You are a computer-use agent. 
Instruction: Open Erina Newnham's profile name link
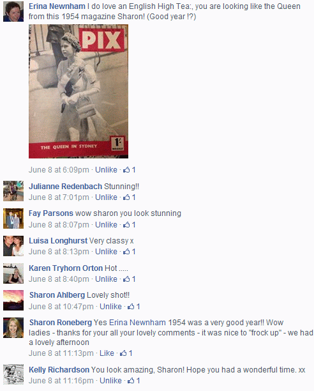57,6
